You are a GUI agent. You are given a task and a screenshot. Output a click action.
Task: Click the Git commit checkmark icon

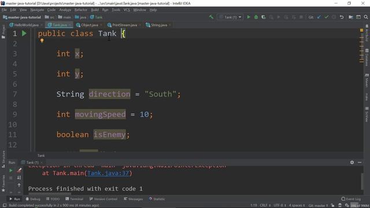click(326, 17)
